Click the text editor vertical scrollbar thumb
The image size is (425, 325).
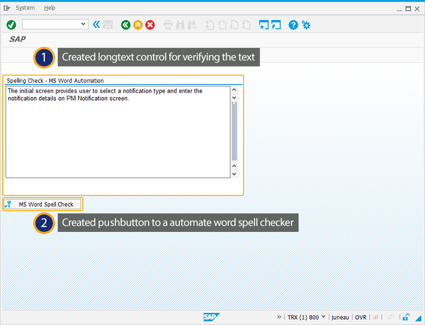pyautogui.click(x=234, y=131)
